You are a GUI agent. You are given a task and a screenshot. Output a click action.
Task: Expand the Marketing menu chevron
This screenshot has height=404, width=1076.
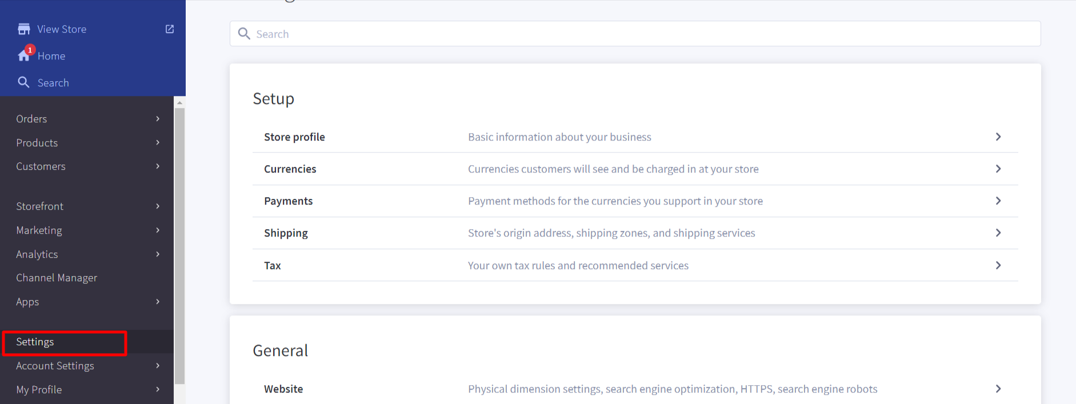coord(158,230)
